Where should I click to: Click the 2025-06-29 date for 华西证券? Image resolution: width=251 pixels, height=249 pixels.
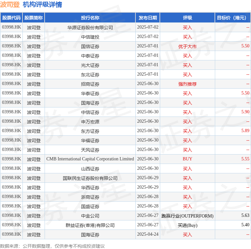point(148,187)
